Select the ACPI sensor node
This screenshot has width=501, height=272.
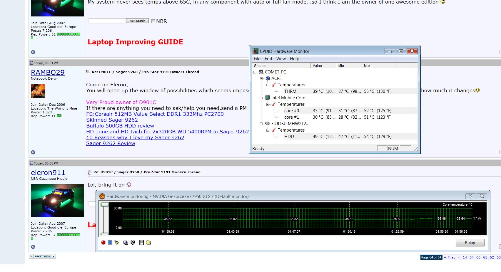coord(276,78)
